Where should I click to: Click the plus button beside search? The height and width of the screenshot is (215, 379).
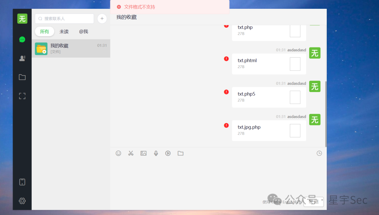(x=102, y=19)
